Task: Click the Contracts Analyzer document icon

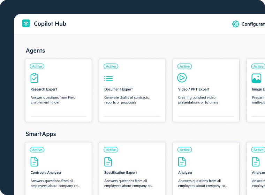Action: 34,162
